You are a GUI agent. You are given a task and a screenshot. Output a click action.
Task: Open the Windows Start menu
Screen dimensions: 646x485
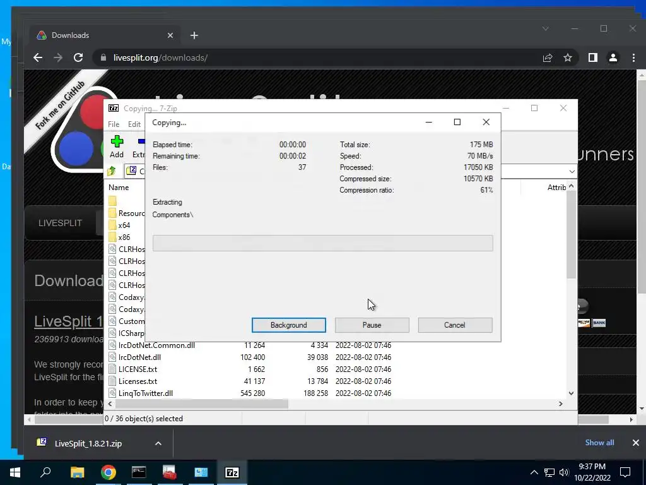[x=15, y=472]
